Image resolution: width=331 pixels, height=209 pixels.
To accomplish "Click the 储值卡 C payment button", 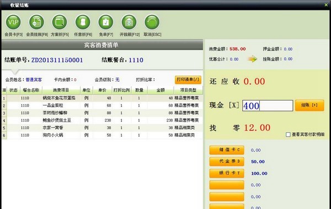I will pyautogui.click(x=227, y=150).
